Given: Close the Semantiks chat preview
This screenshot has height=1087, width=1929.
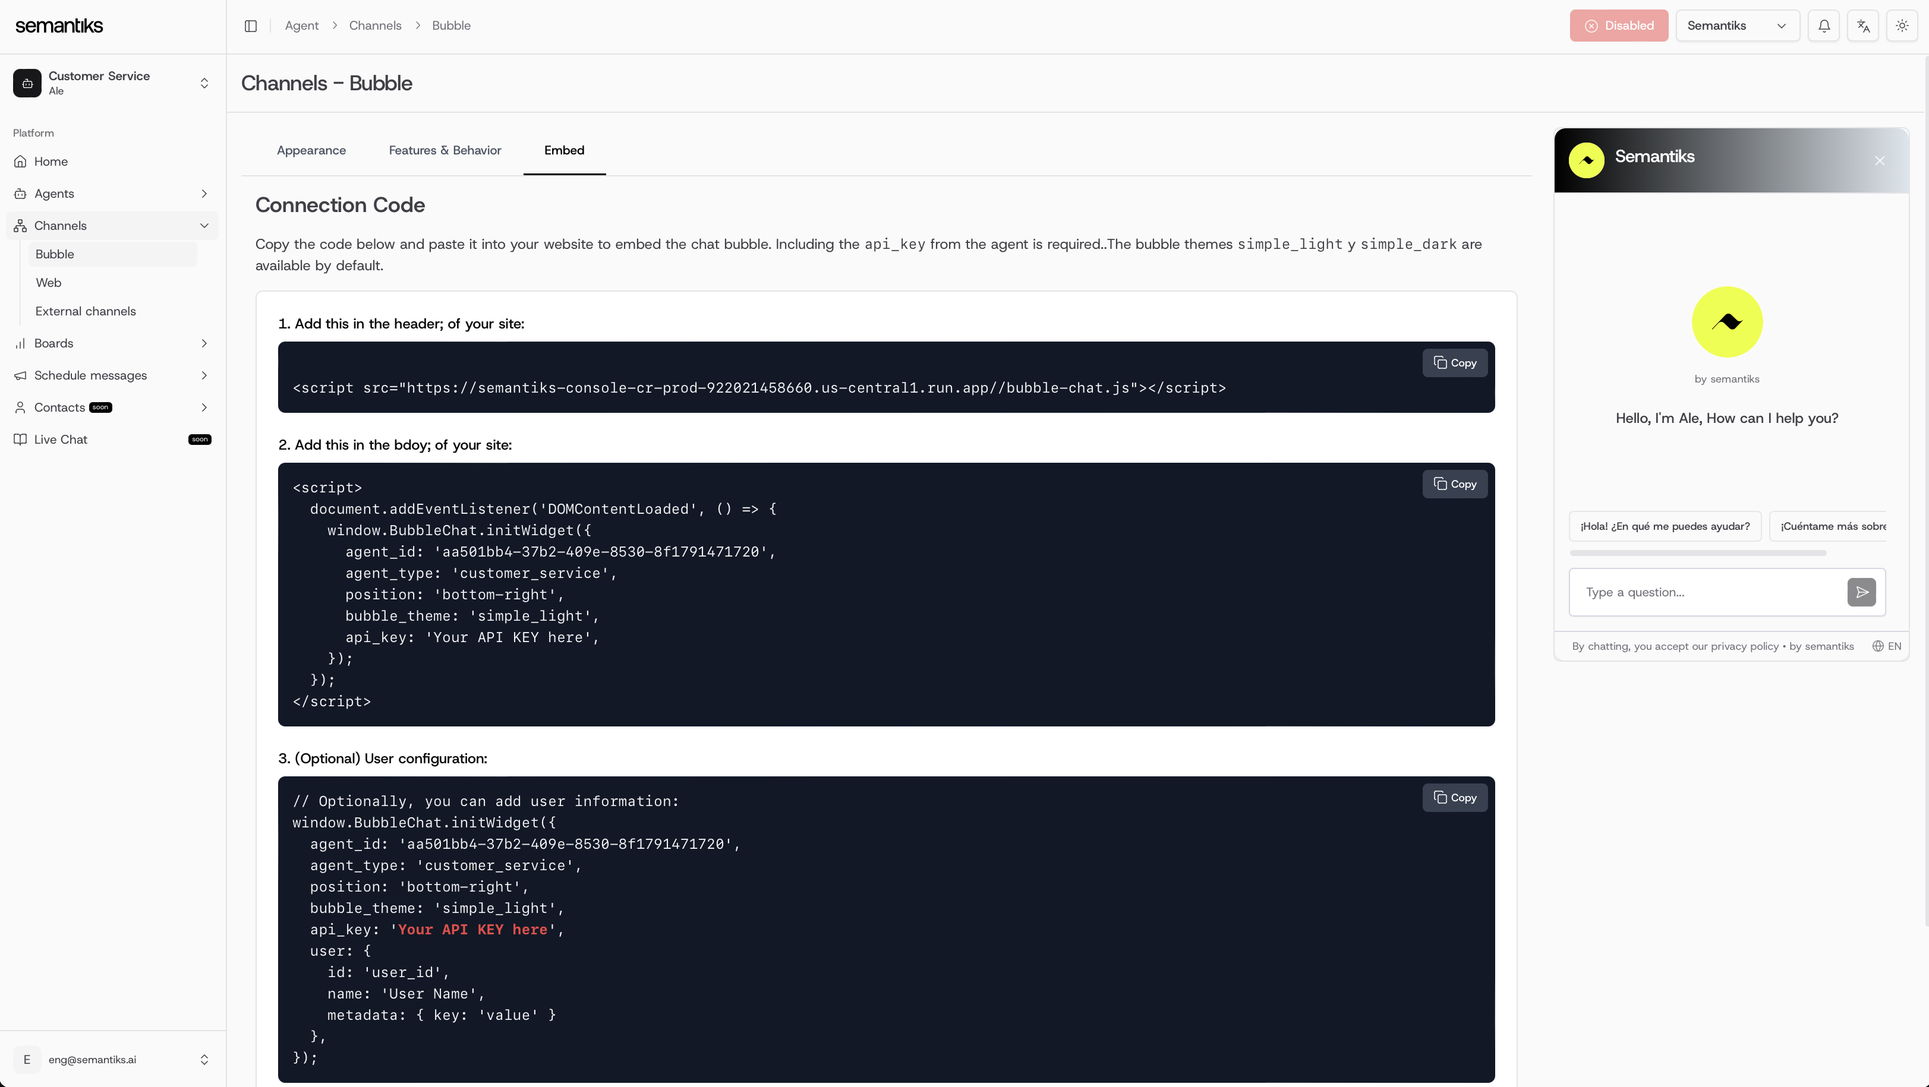Looking at the screenshot, I should (1880, 161).
